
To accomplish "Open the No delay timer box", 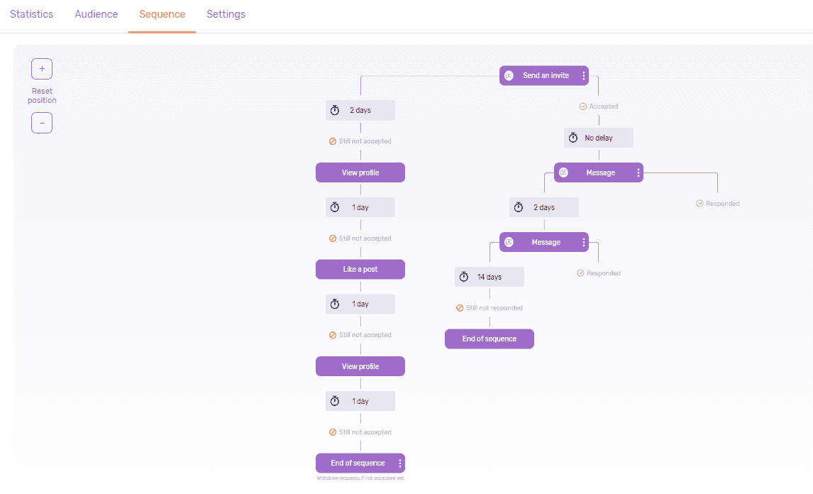I will point(599,138).
